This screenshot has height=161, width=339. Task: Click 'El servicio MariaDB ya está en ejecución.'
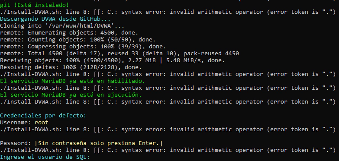coord(71,95)
